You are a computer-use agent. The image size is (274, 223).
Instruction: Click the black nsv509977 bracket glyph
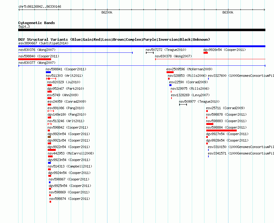[x=183, y=105]
